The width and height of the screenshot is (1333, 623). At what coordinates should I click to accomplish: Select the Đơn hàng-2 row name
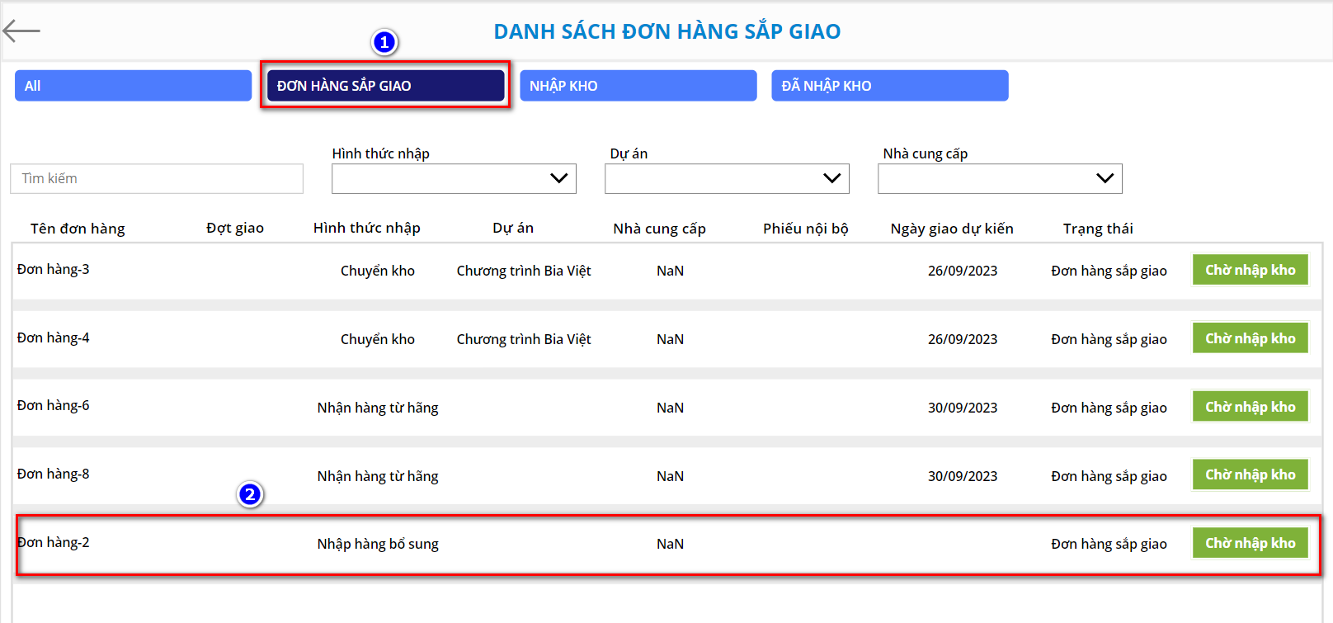54,543
